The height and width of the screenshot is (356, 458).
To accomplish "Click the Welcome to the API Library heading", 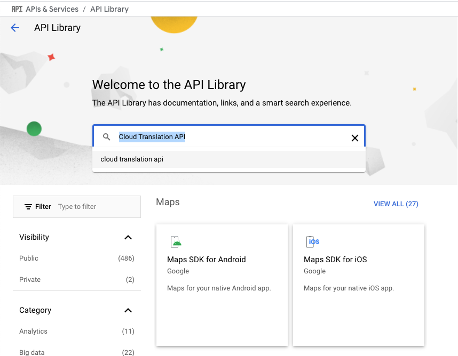I will [x=169, y=85].
